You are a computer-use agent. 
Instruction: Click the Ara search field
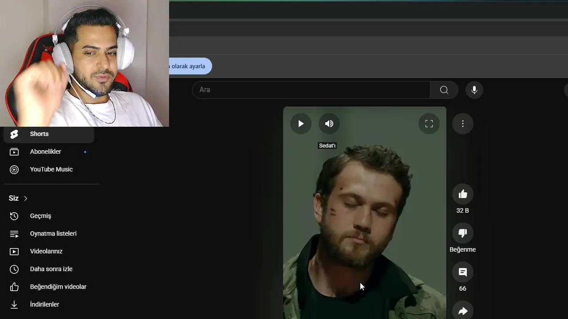click(x=311, y=90)
